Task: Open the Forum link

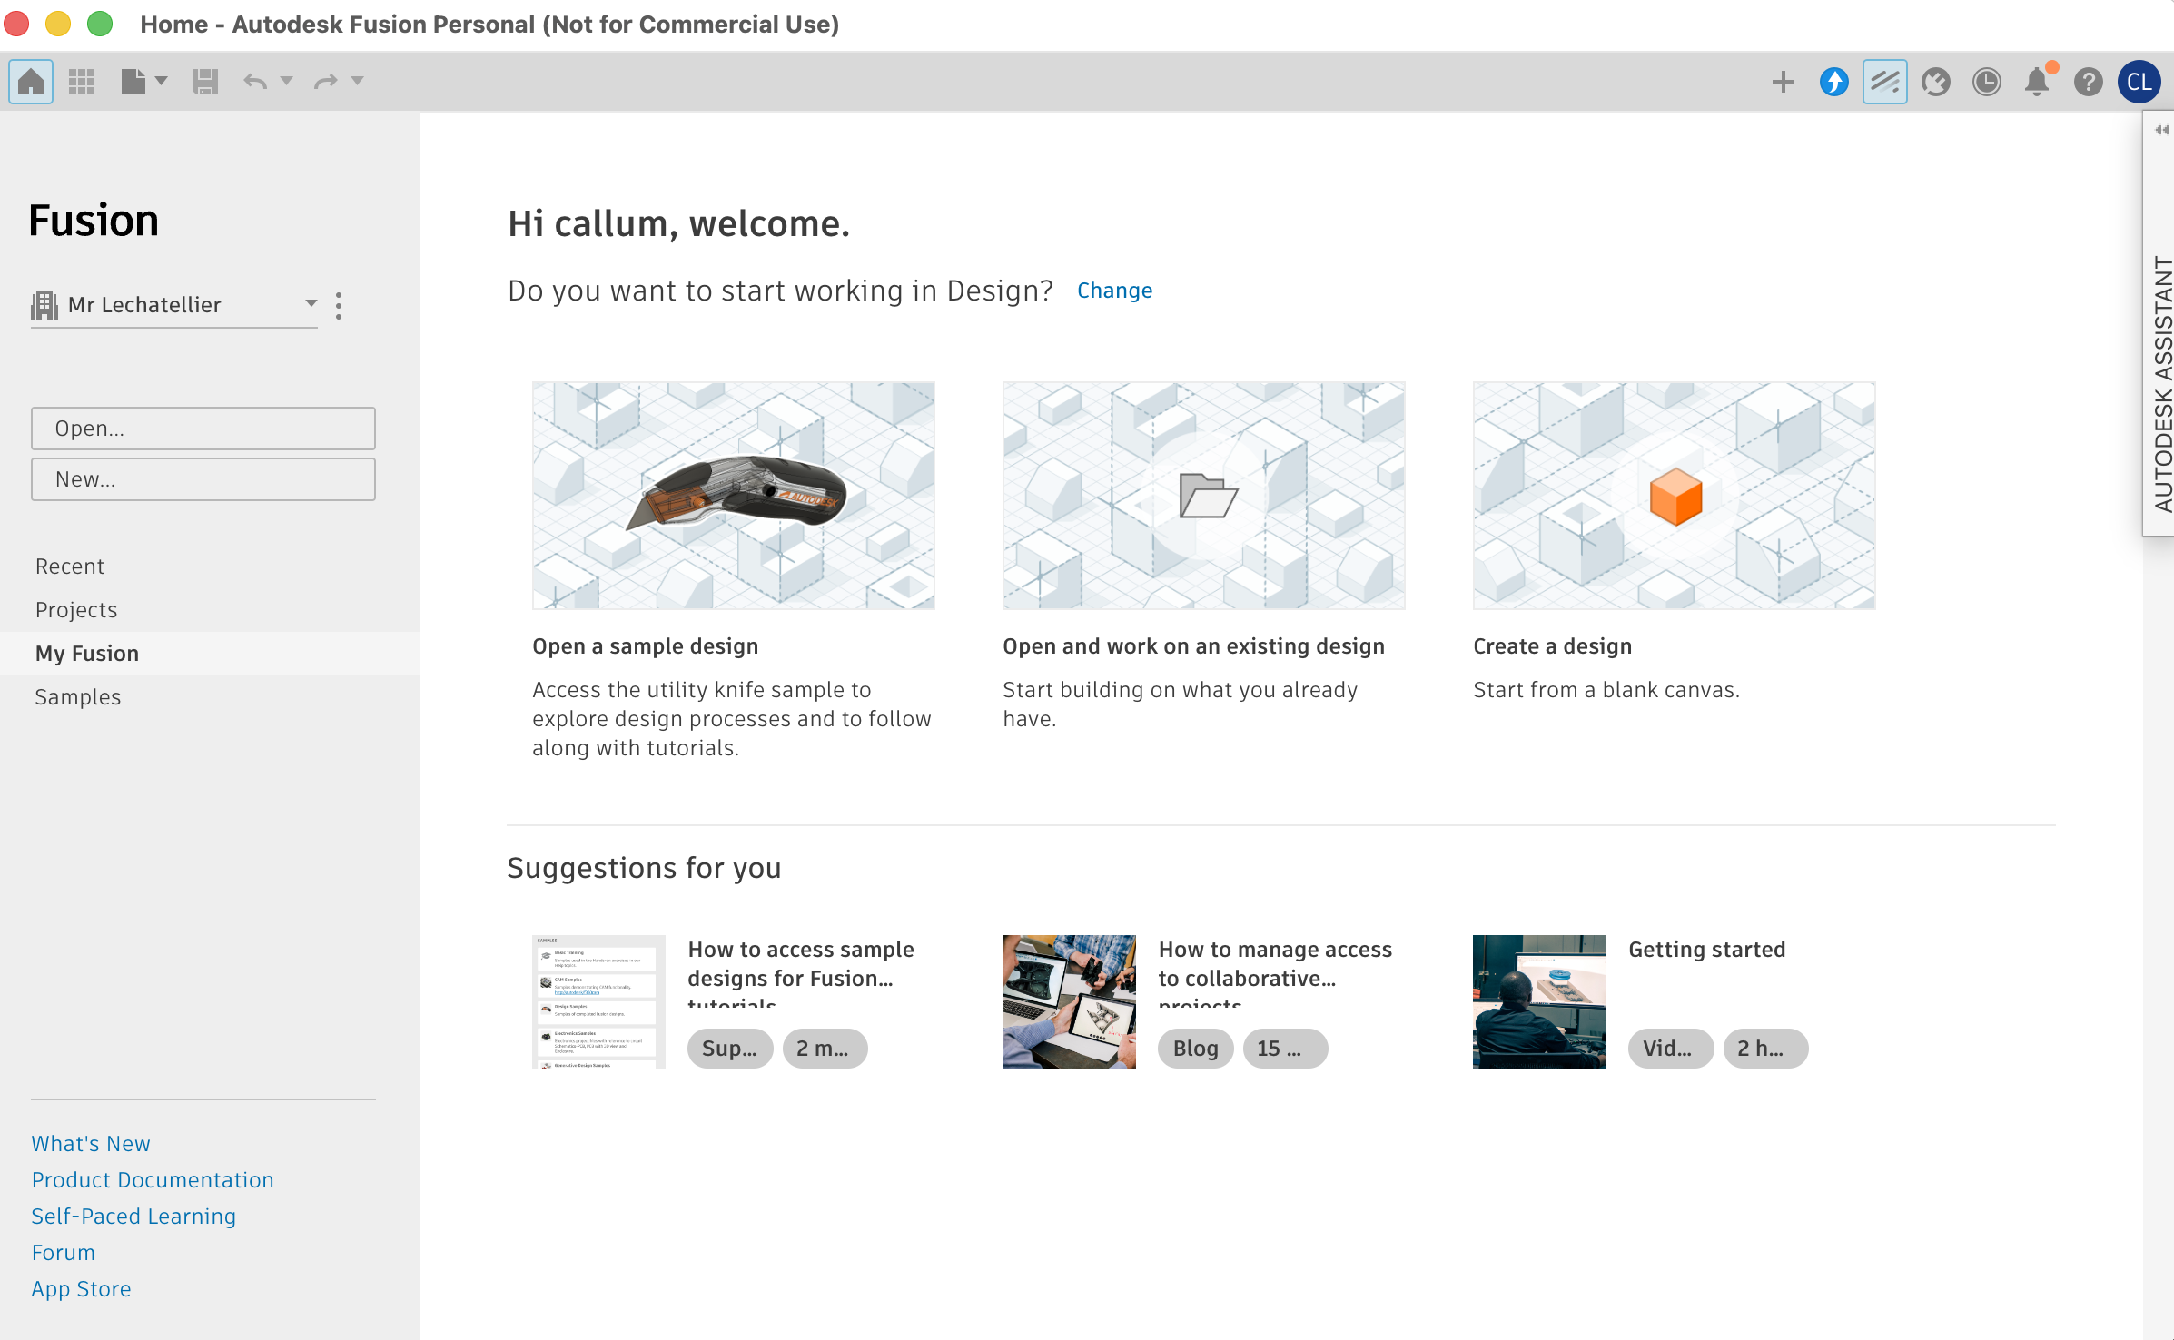Action: coord(63,1253)
